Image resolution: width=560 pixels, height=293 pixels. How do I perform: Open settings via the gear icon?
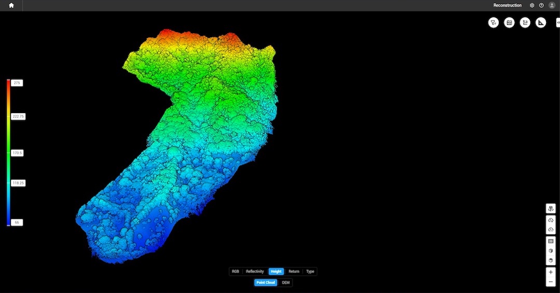click(x=532, y=5)
